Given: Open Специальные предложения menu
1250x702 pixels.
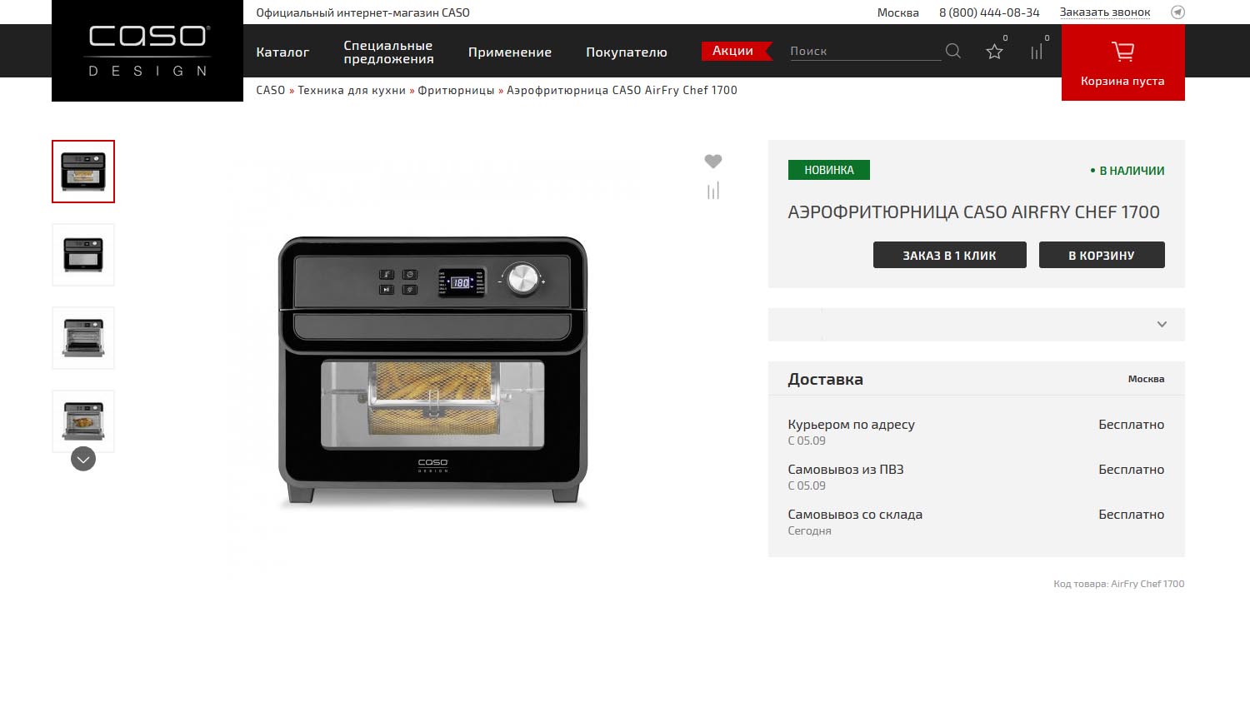Looking at the screenshot, I should [x=388, y=52].
